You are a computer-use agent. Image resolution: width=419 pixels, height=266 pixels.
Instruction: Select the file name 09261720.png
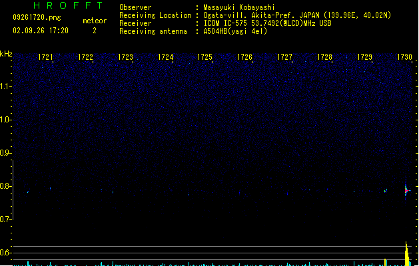coord(37,17)
